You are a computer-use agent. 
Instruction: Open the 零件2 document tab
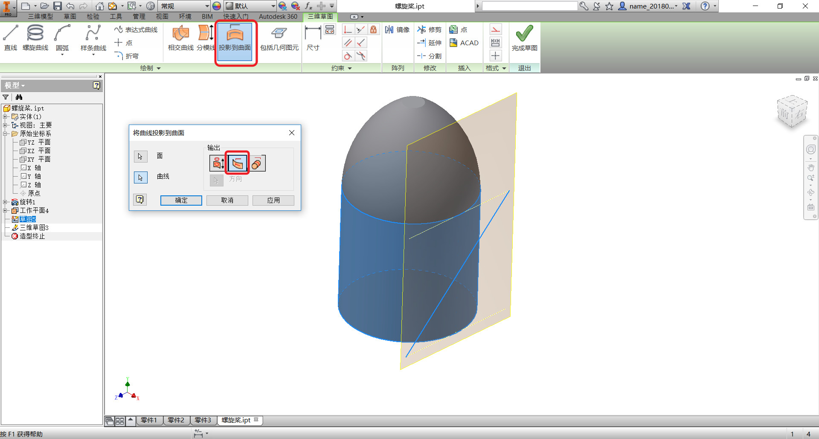click(176, 420)
